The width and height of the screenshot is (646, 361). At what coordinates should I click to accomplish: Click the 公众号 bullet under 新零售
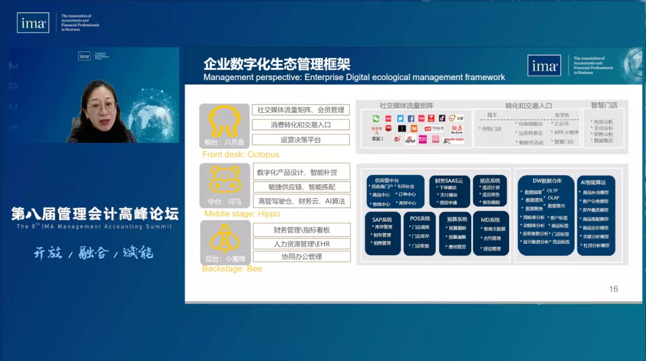pos(561,124)
